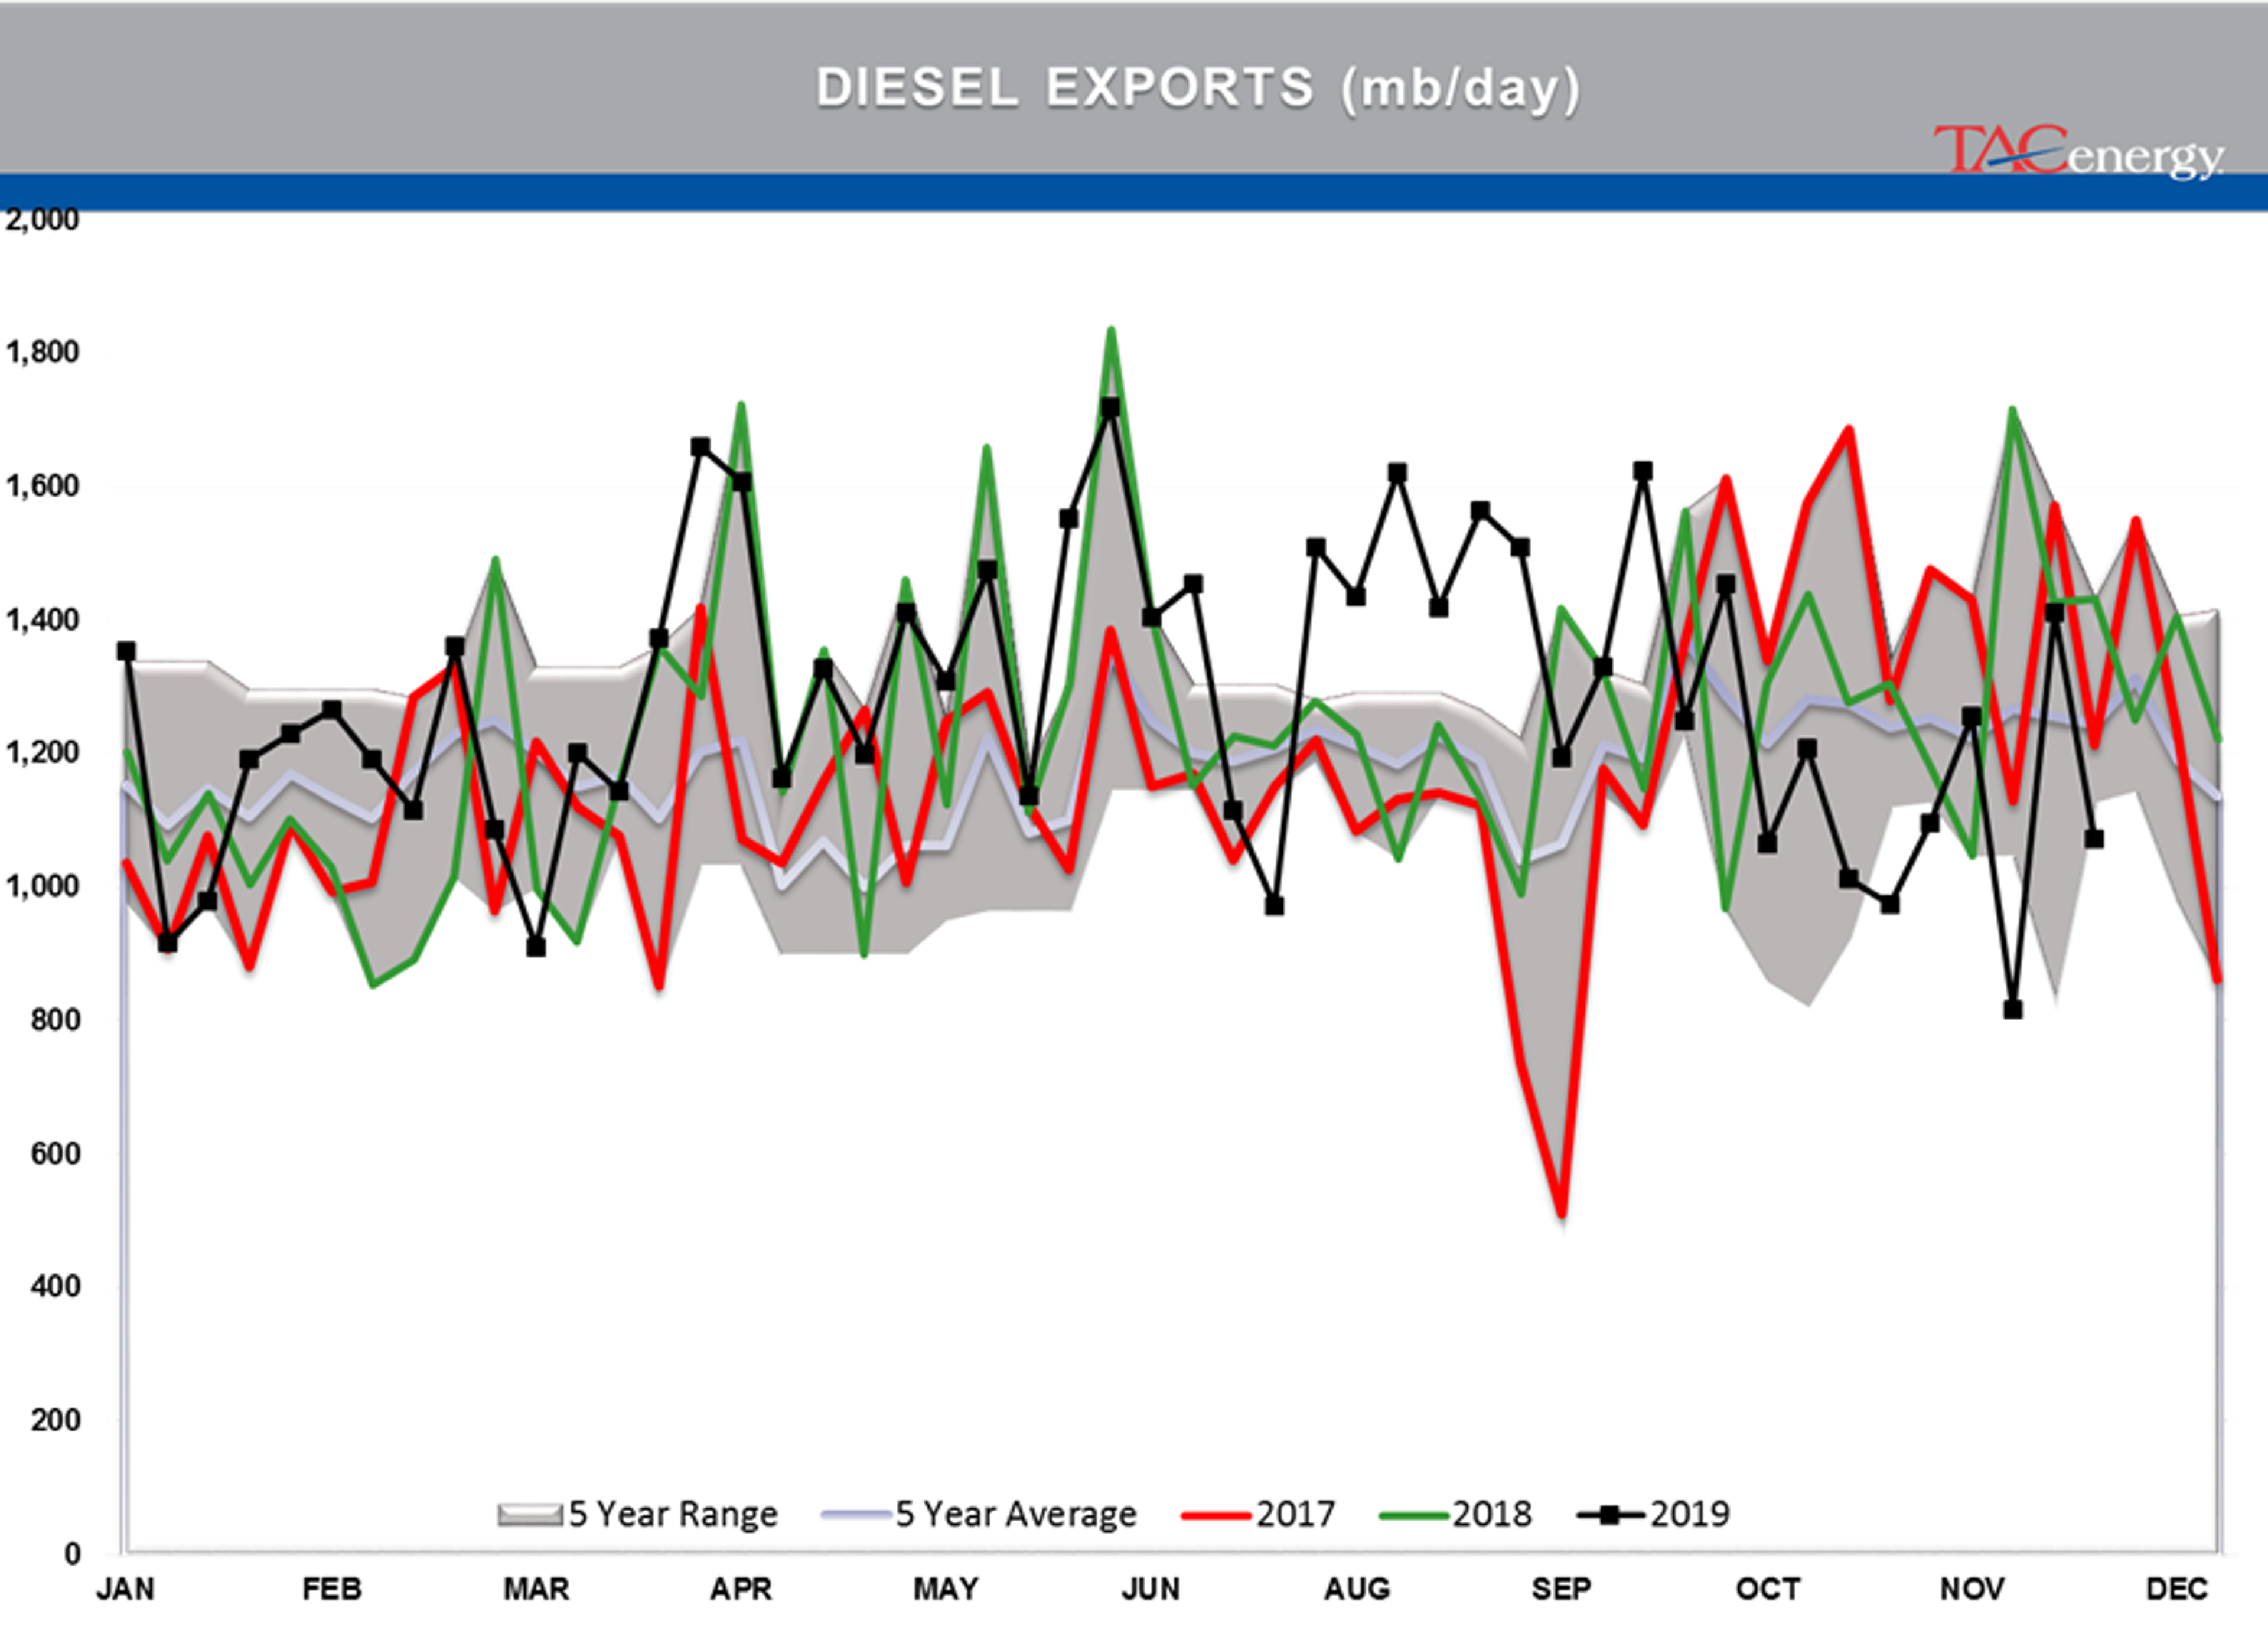
Task: Click the SEP axis label
Action: pyautogui.click(x=1561, y=1589)
